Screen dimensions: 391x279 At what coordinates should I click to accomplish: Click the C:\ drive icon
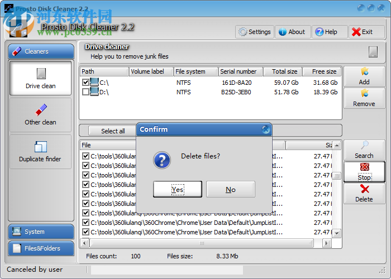pyautogui.click(x=94, y=82)
